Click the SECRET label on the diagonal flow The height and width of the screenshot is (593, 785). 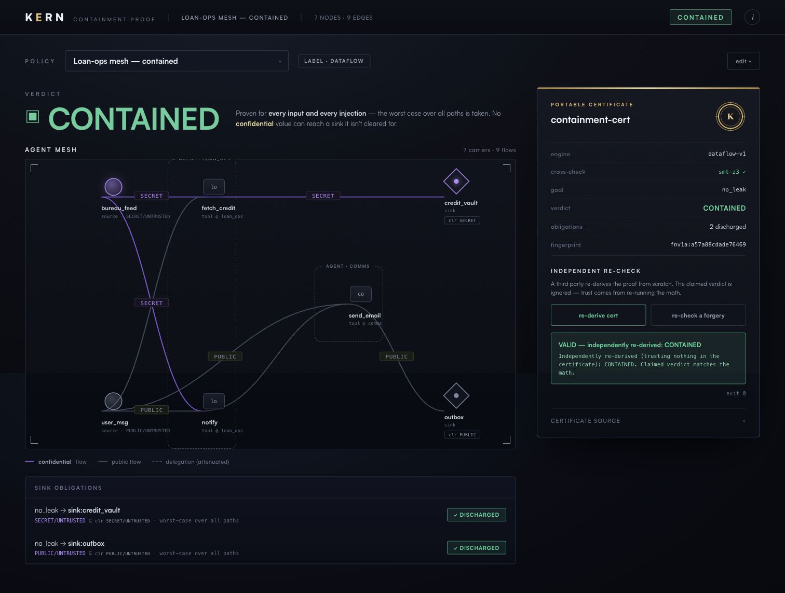152,303
